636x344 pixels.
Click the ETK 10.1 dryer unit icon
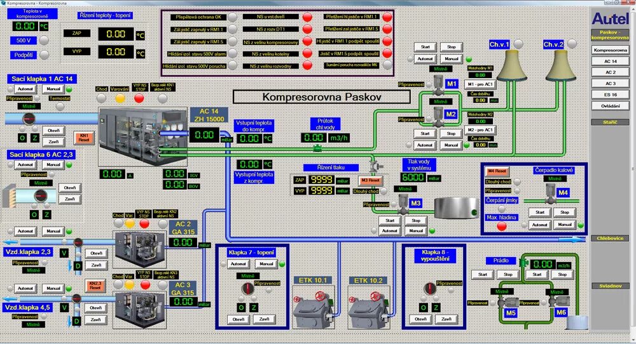click(314, 308)
